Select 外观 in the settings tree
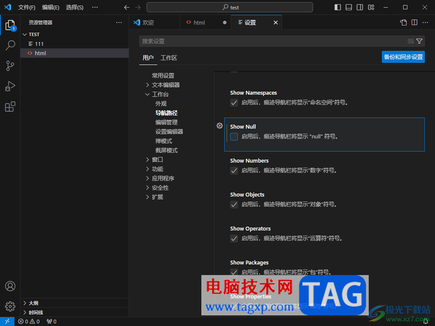Viewport: 435px width, 326px height. click(x=161, y=104)
